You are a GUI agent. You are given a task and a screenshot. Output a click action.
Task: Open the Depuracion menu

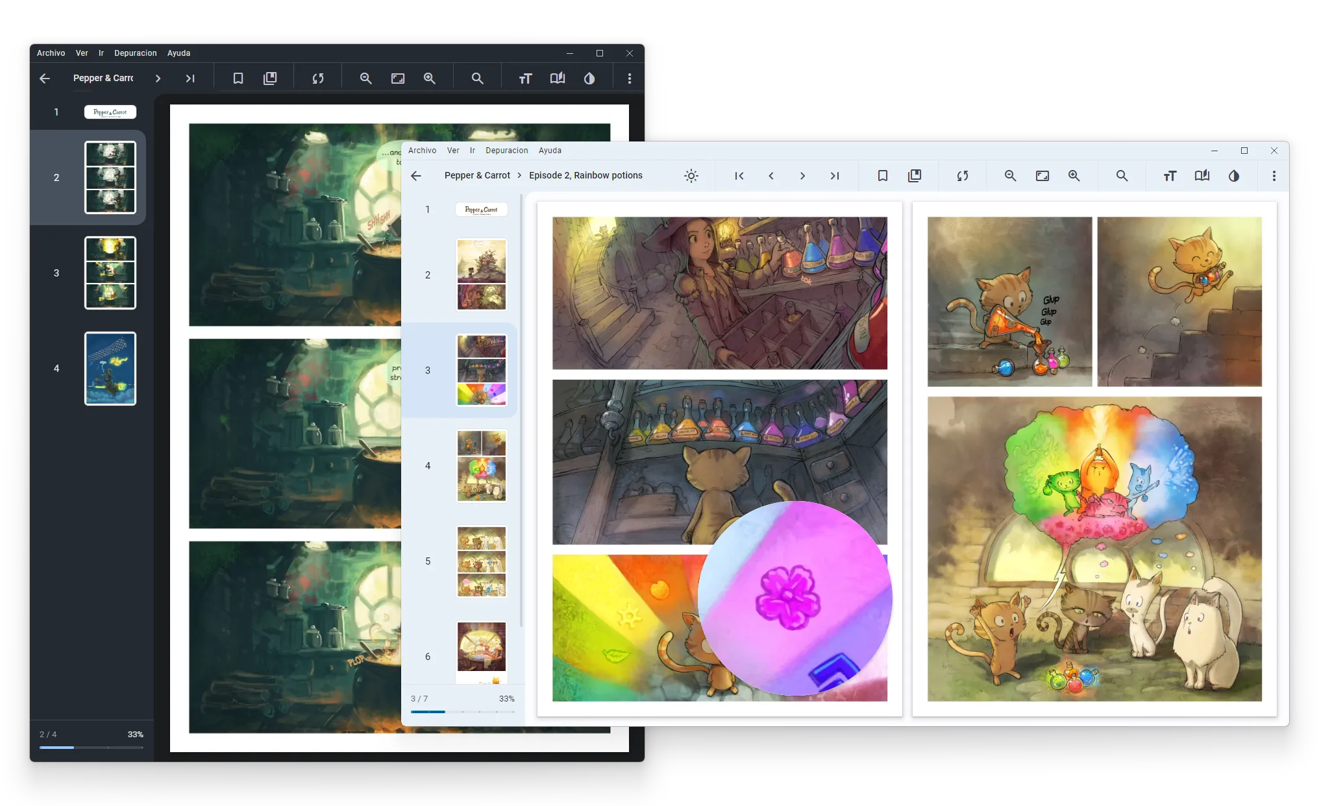pyautogui.click(x=506, y=150)
